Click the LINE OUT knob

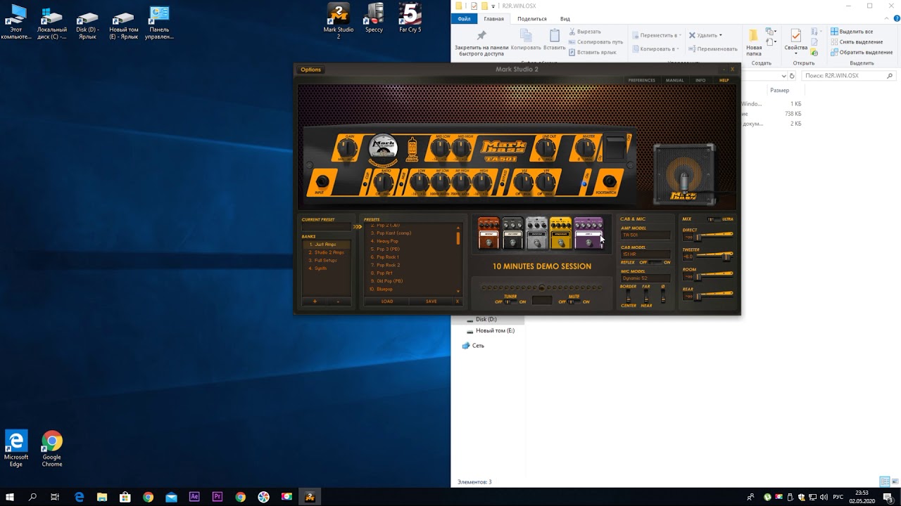(x=546, y=148)
